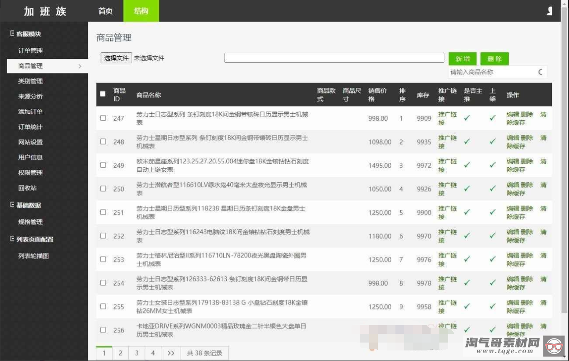Screen dimensions: 569x361
Task: Click the 上架 checkmark for product 255
Action: pos(493,307)
